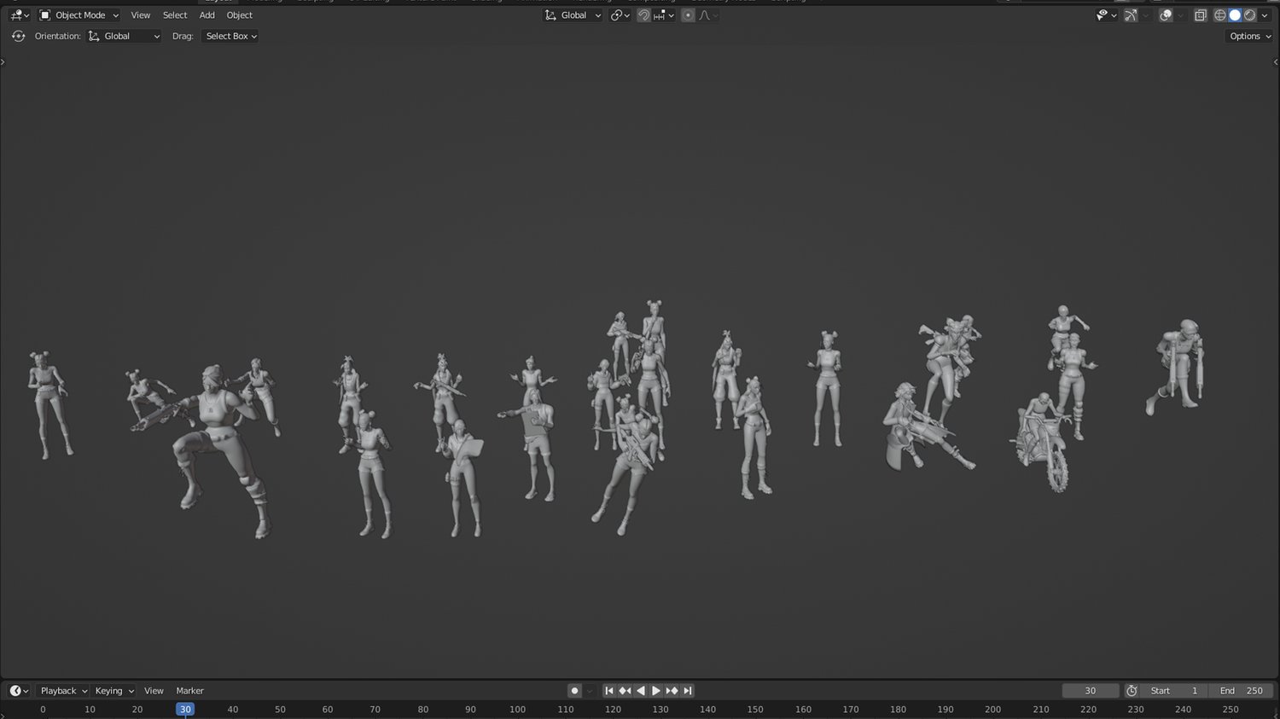Image resolution: width=1280 pixels, height=719 pixels.
Task: Jump to the last frame
Action: (688, 691)
